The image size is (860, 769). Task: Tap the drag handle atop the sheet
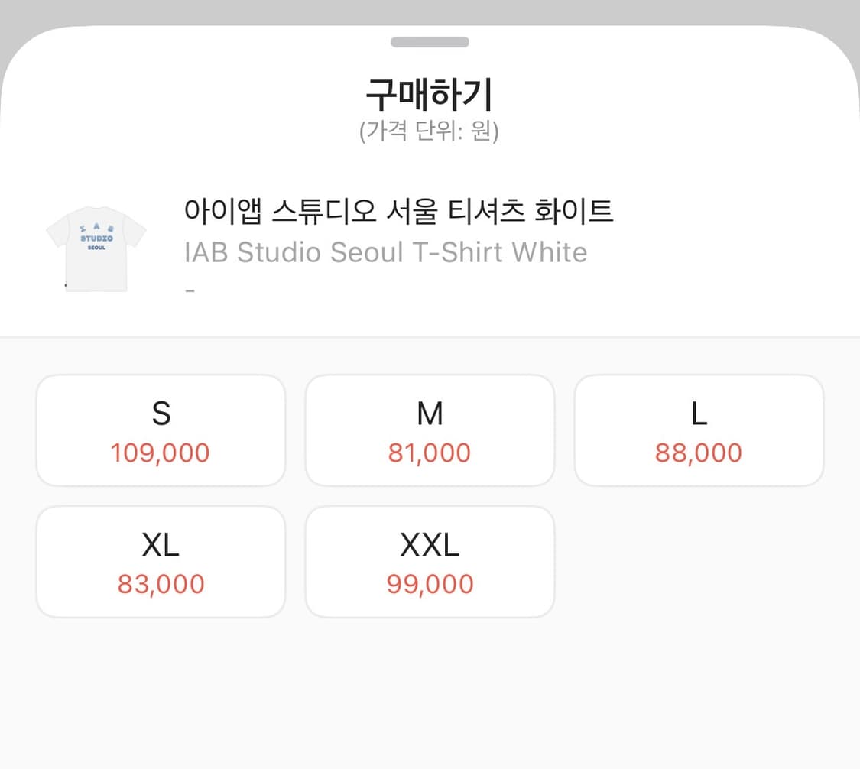coord(430,42)
